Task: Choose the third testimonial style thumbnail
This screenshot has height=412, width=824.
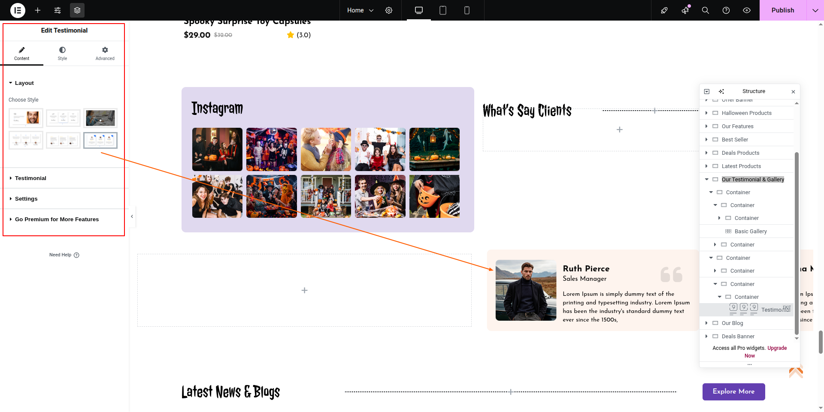Action: coord(100,118)
